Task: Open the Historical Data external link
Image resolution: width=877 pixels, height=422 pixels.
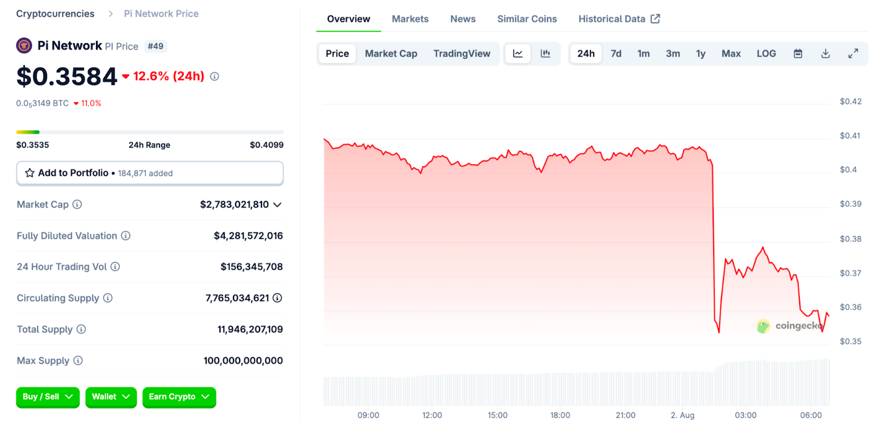Action: point(619,19)
